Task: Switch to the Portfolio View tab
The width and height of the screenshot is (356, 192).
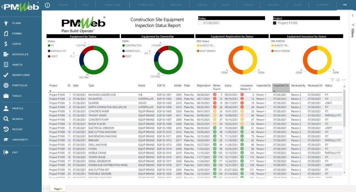Action: 146,5
